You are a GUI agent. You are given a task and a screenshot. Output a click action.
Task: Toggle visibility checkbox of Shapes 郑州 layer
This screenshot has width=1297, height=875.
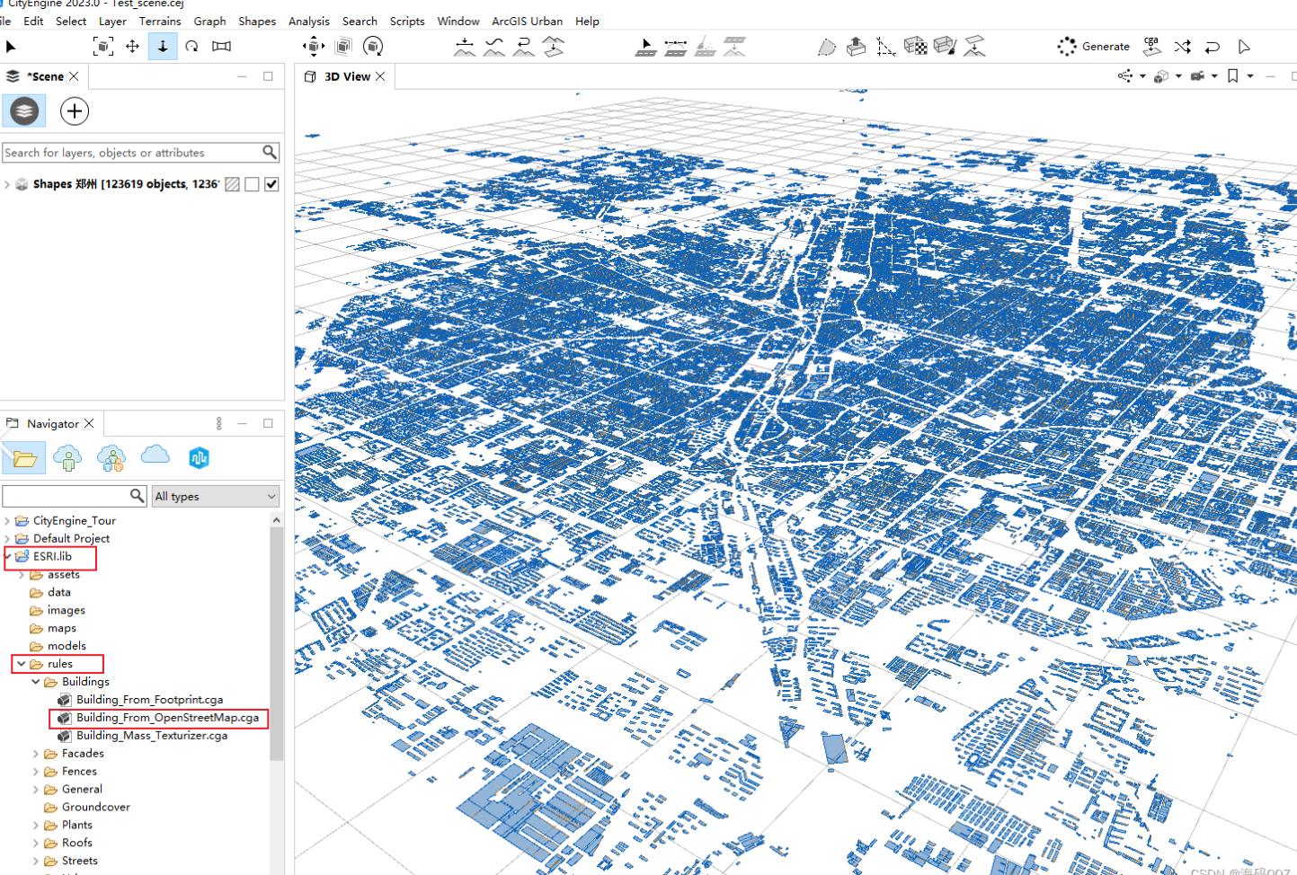click(271, 184)
